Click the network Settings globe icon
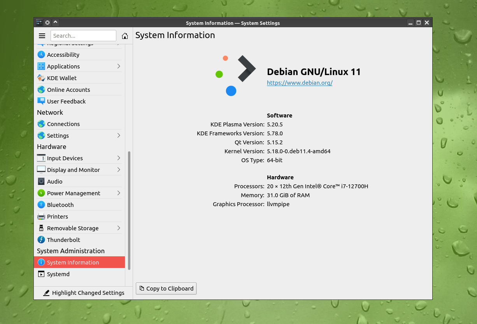 click(41, 135)
